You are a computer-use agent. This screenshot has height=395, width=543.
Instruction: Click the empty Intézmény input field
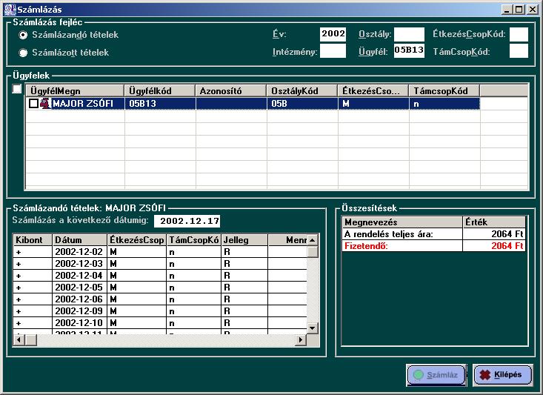[333, 51]
